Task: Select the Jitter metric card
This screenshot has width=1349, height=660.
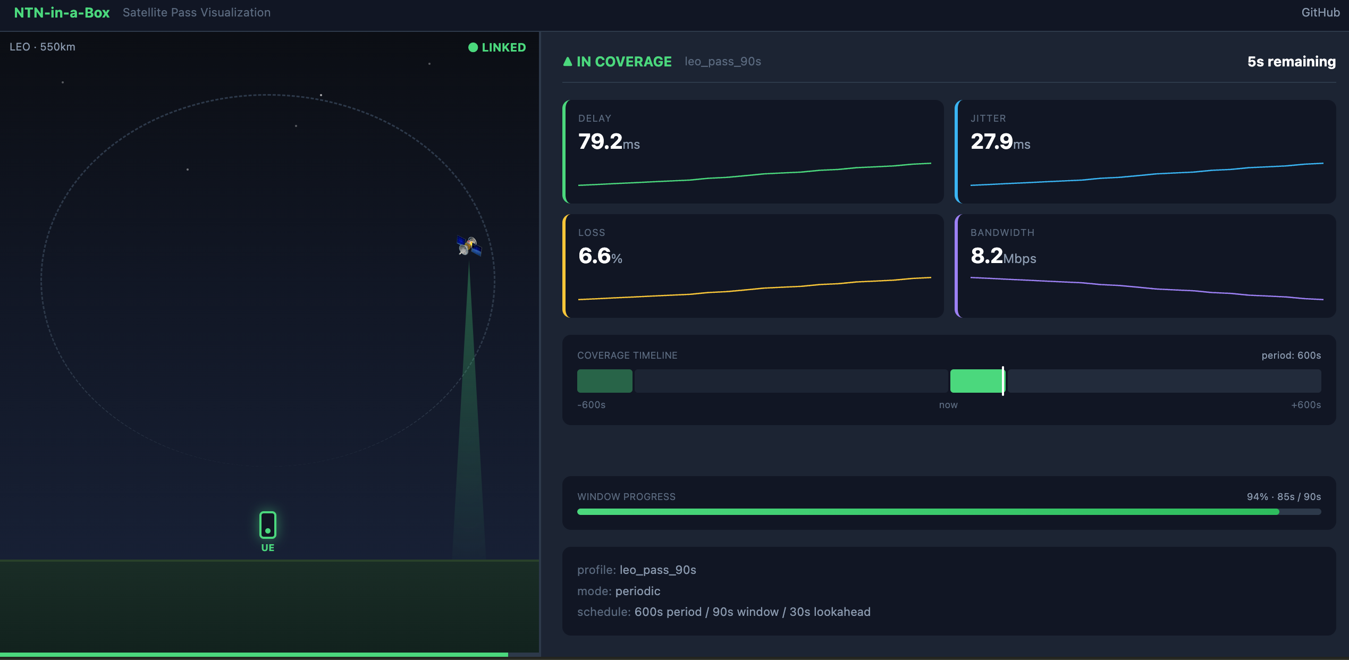Action: click(1145, 151)
